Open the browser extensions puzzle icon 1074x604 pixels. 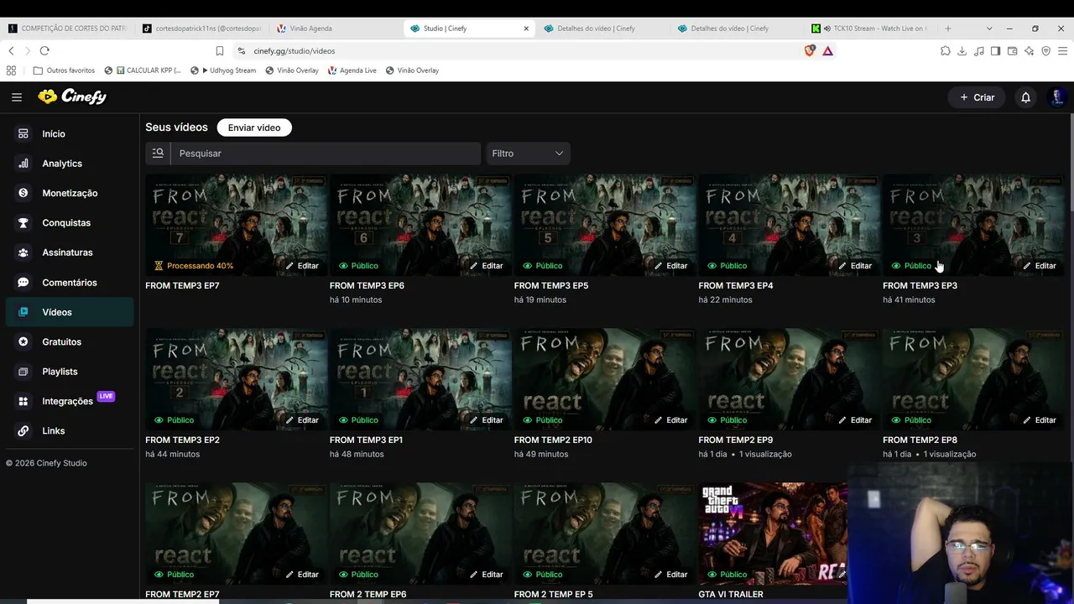[946, 51]
